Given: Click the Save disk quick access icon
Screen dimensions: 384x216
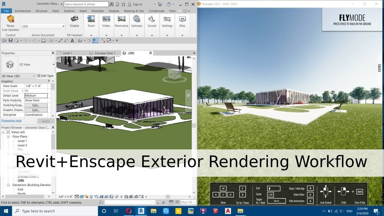Looking at the screenshot, I should click(x=10, y=40).
